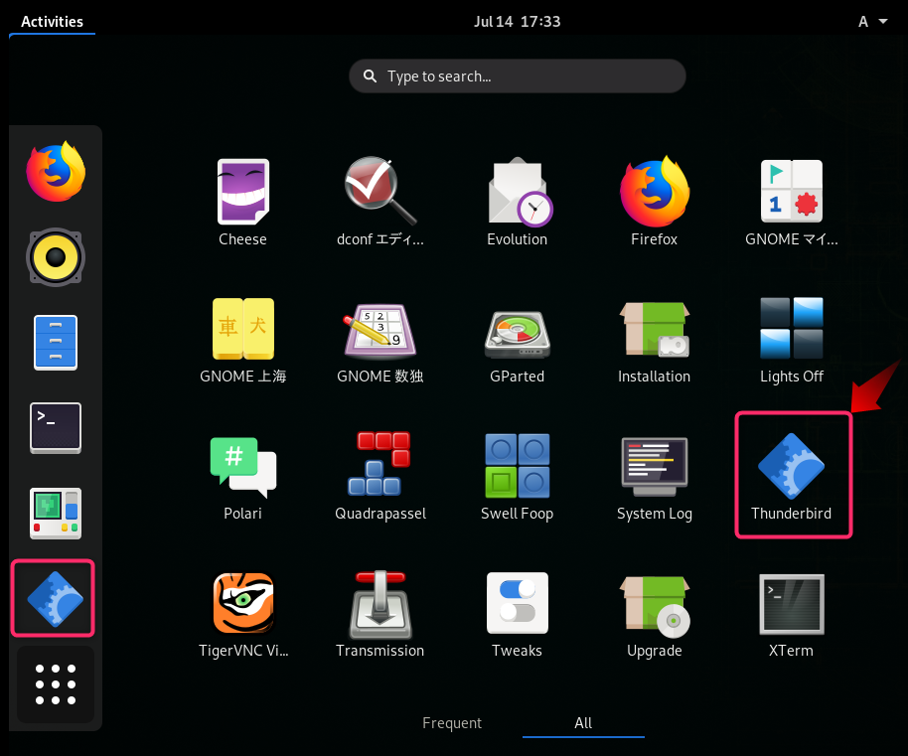Click the Activities button
This screenshot has width=908, height=756.
pos(52,22)
